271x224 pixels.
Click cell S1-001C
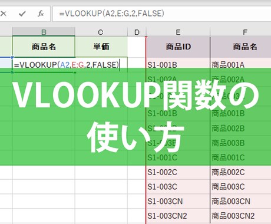(178, 157)
